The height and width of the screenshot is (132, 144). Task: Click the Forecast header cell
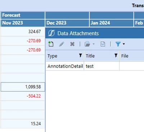pos(23,15)
